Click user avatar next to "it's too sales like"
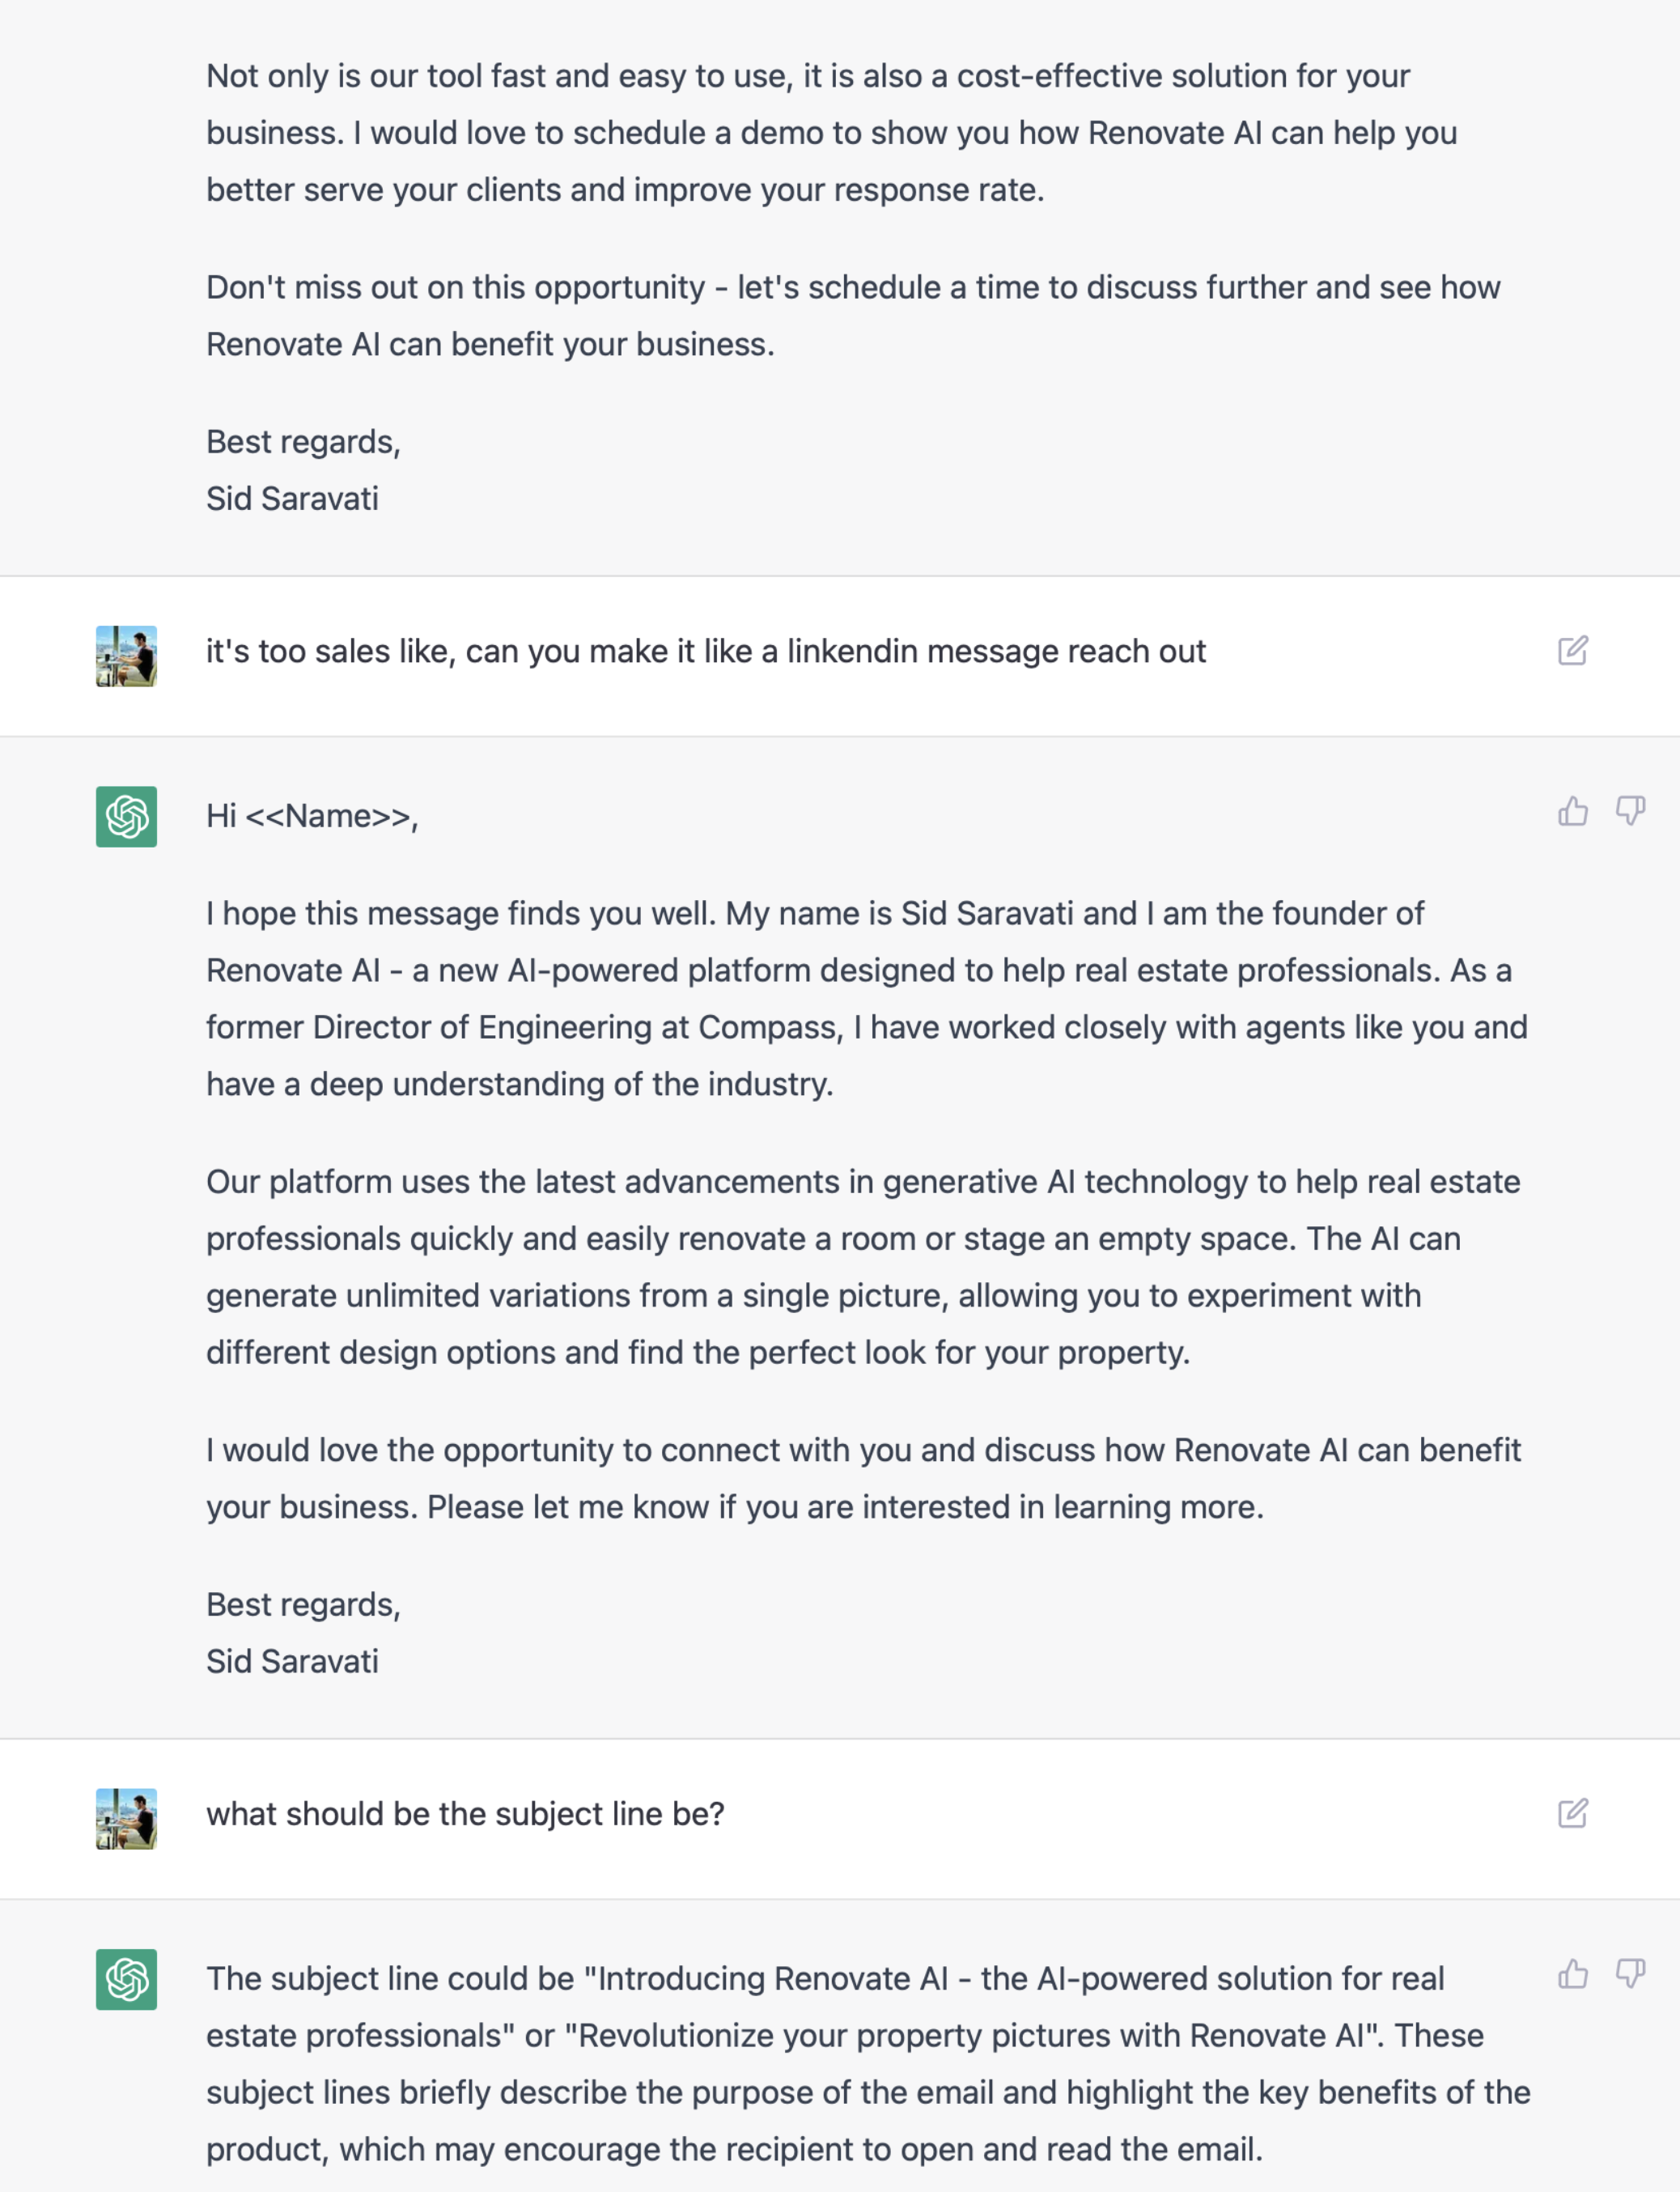Viewport: 1680px width, 2192px height. coord(126,656)
